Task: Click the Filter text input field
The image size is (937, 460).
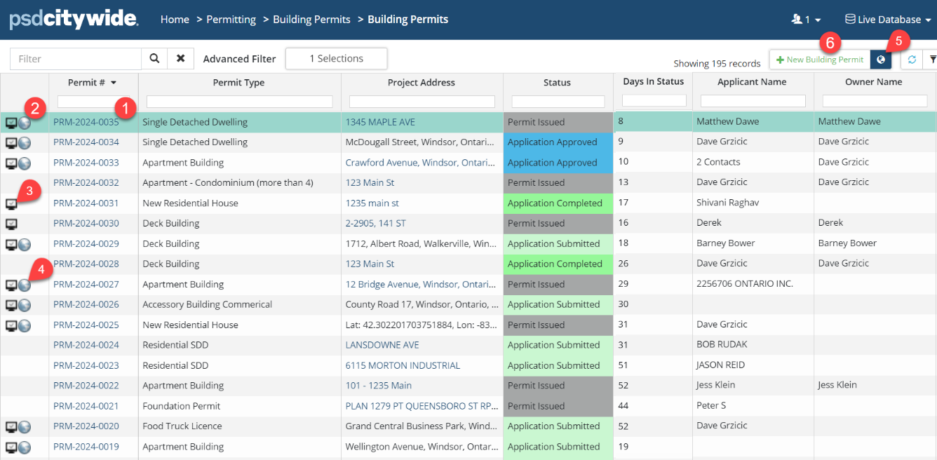Action: [x=76, y=59]
